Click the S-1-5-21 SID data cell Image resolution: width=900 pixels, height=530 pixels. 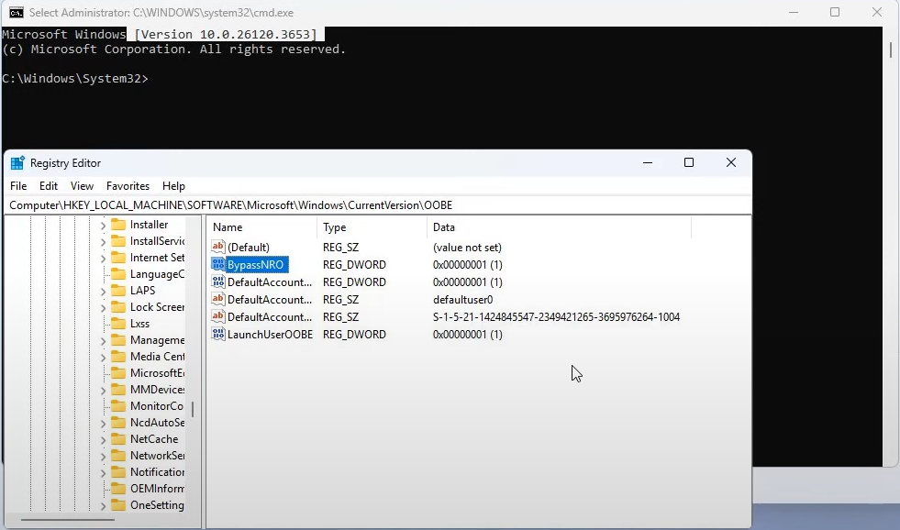(x=556, y=316)
